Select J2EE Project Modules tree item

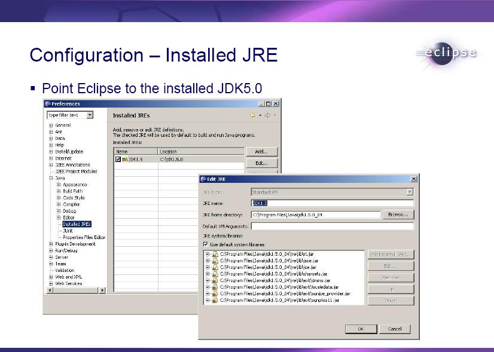pos(76,172)
